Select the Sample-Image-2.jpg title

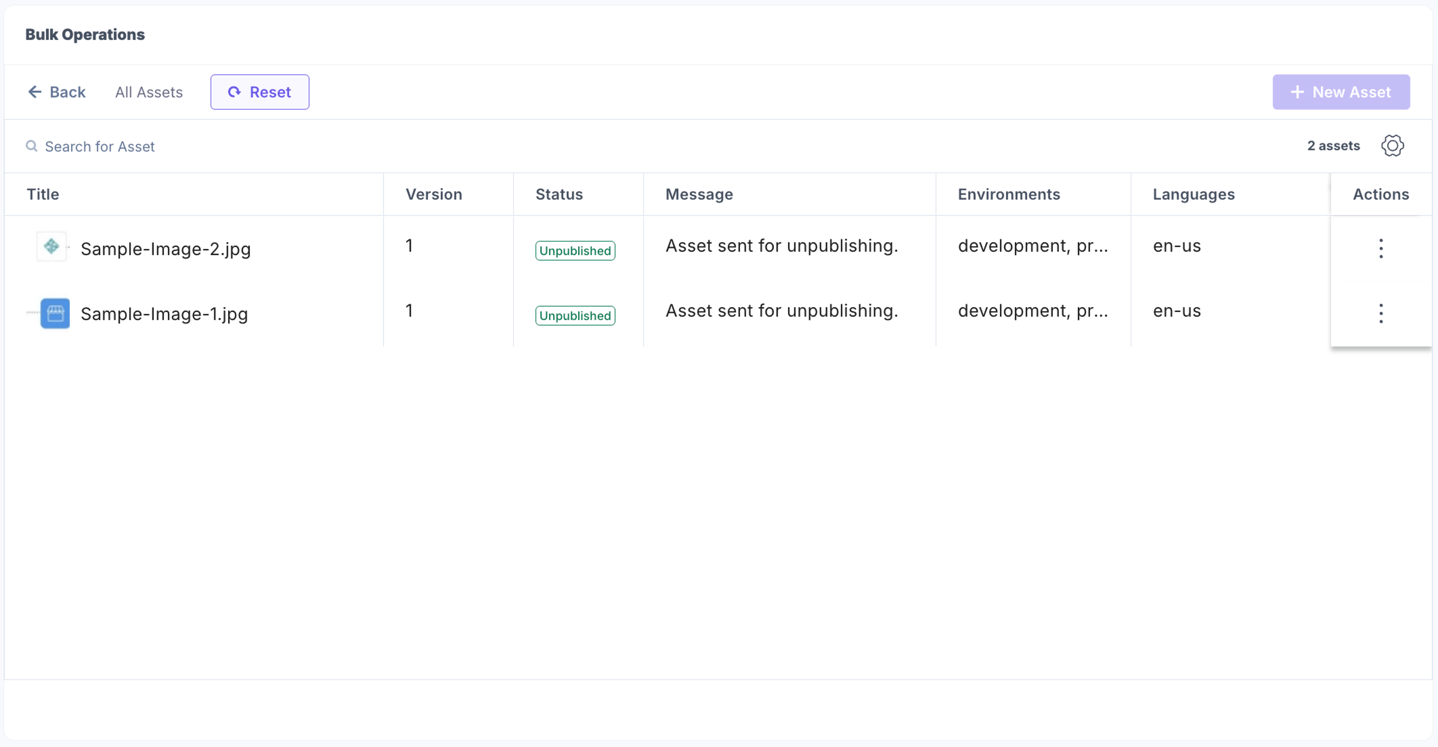click(166, 249)
